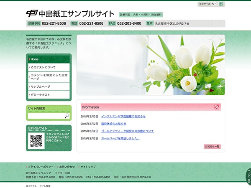The height and width of the screenshot is (188, 251).
Task: Click the ページTOP back-to-top button
Action: click(248, 176)
